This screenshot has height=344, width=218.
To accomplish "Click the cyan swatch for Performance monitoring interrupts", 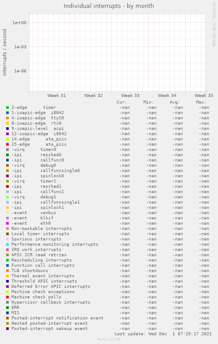I will click(x=7, y=244).
